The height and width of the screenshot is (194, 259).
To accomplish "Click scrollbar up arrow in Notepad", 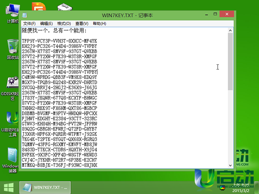I will point(231,31).
